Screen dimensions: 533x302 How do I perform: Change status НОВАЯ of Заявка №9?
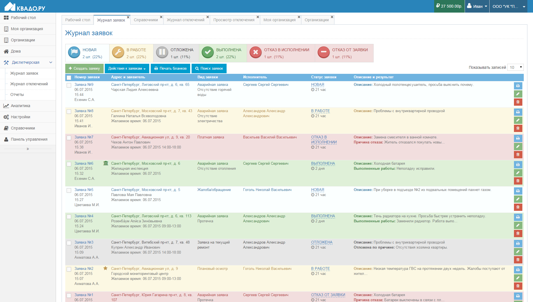point(318,84)
